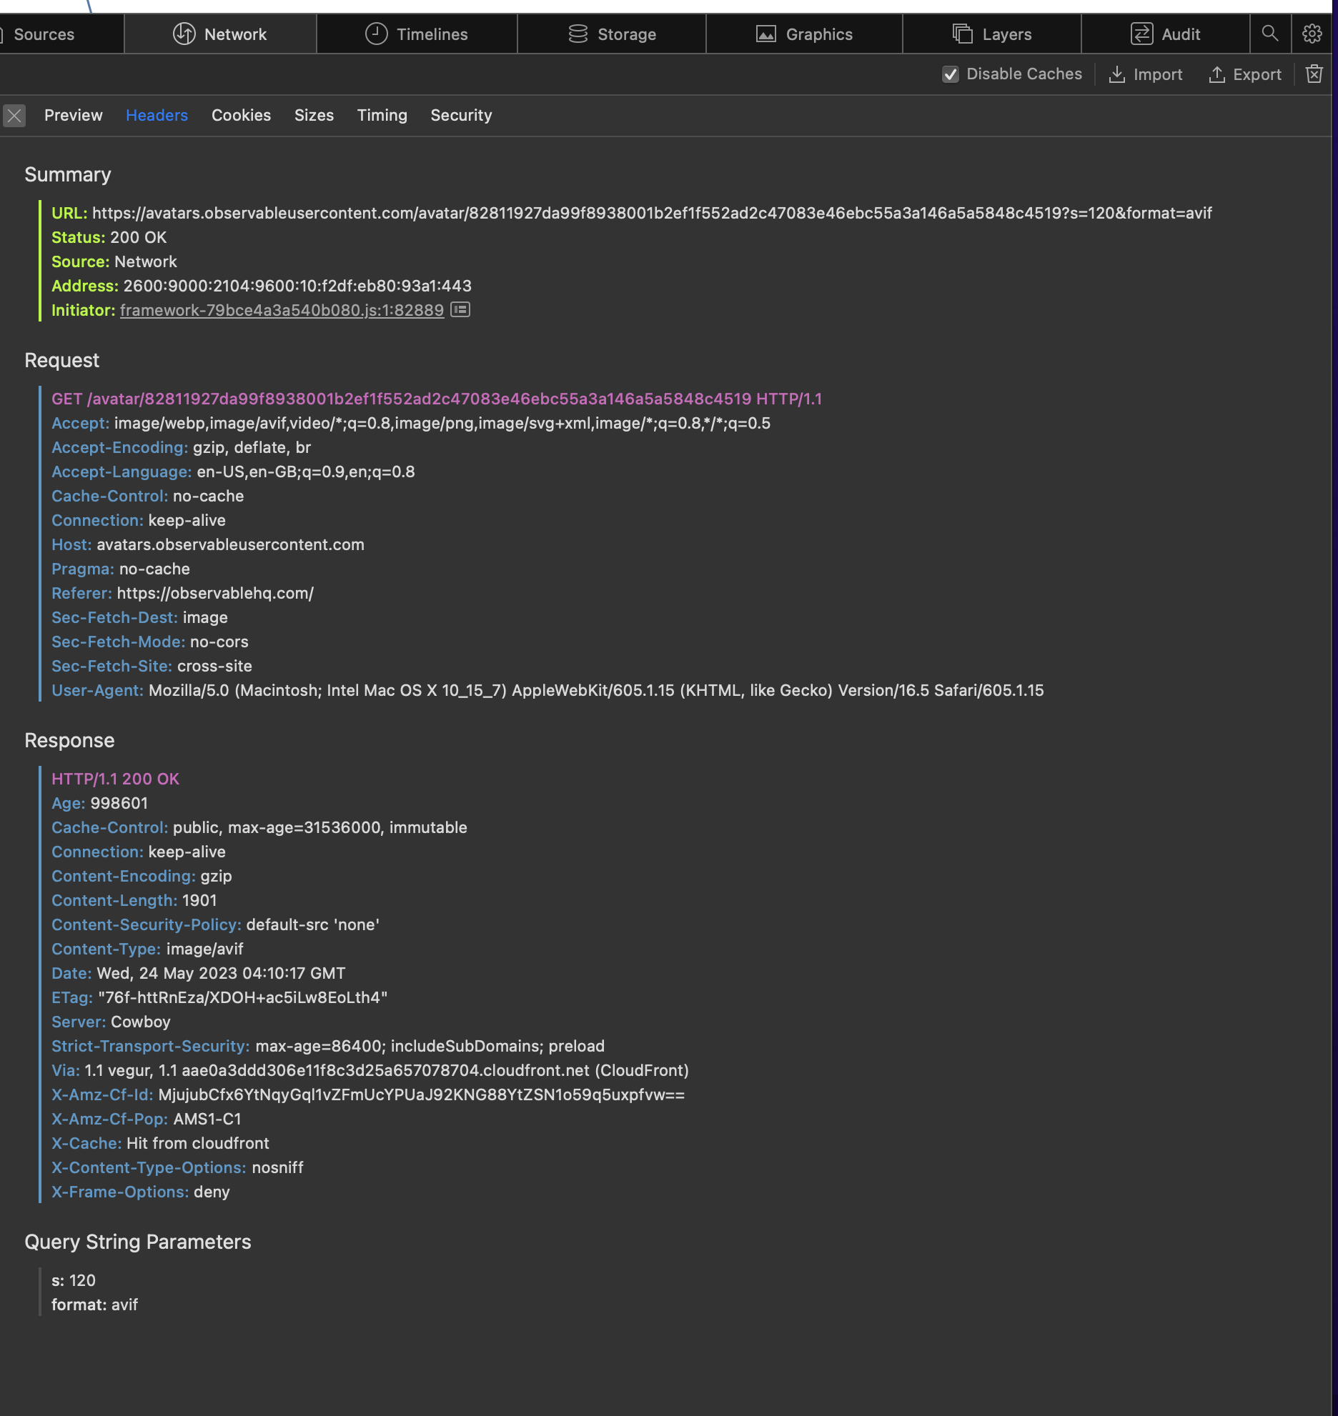Switch to the Layers tab

992,34
